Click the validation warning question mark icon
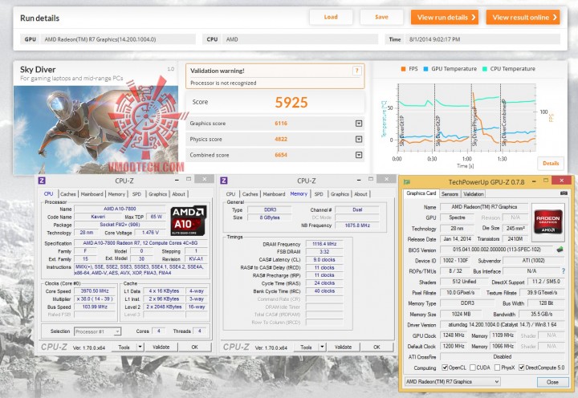This screenshot has width=578, height=398. point(356,71)
